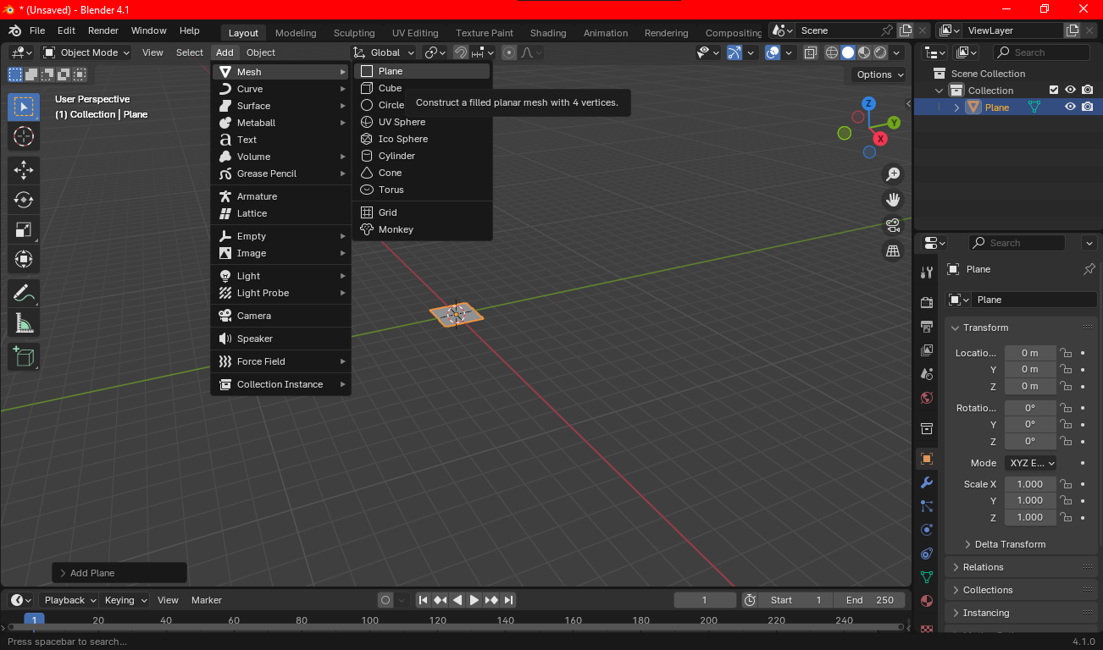Open the Playback dropdown in the timeline
The height and width of the screenshot is (650, 1103).
(69, 600)
